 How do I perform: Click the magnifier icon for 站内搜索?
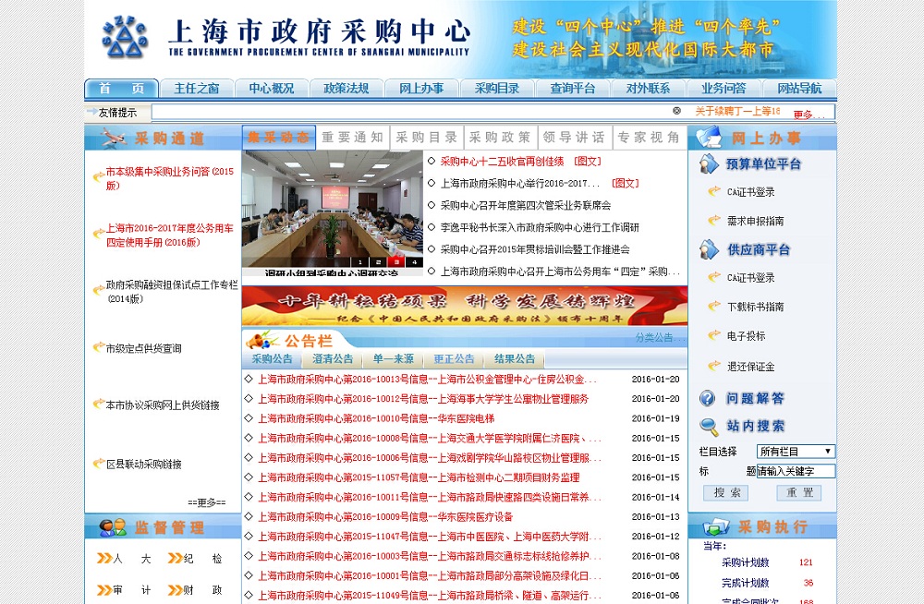(709, 427)
